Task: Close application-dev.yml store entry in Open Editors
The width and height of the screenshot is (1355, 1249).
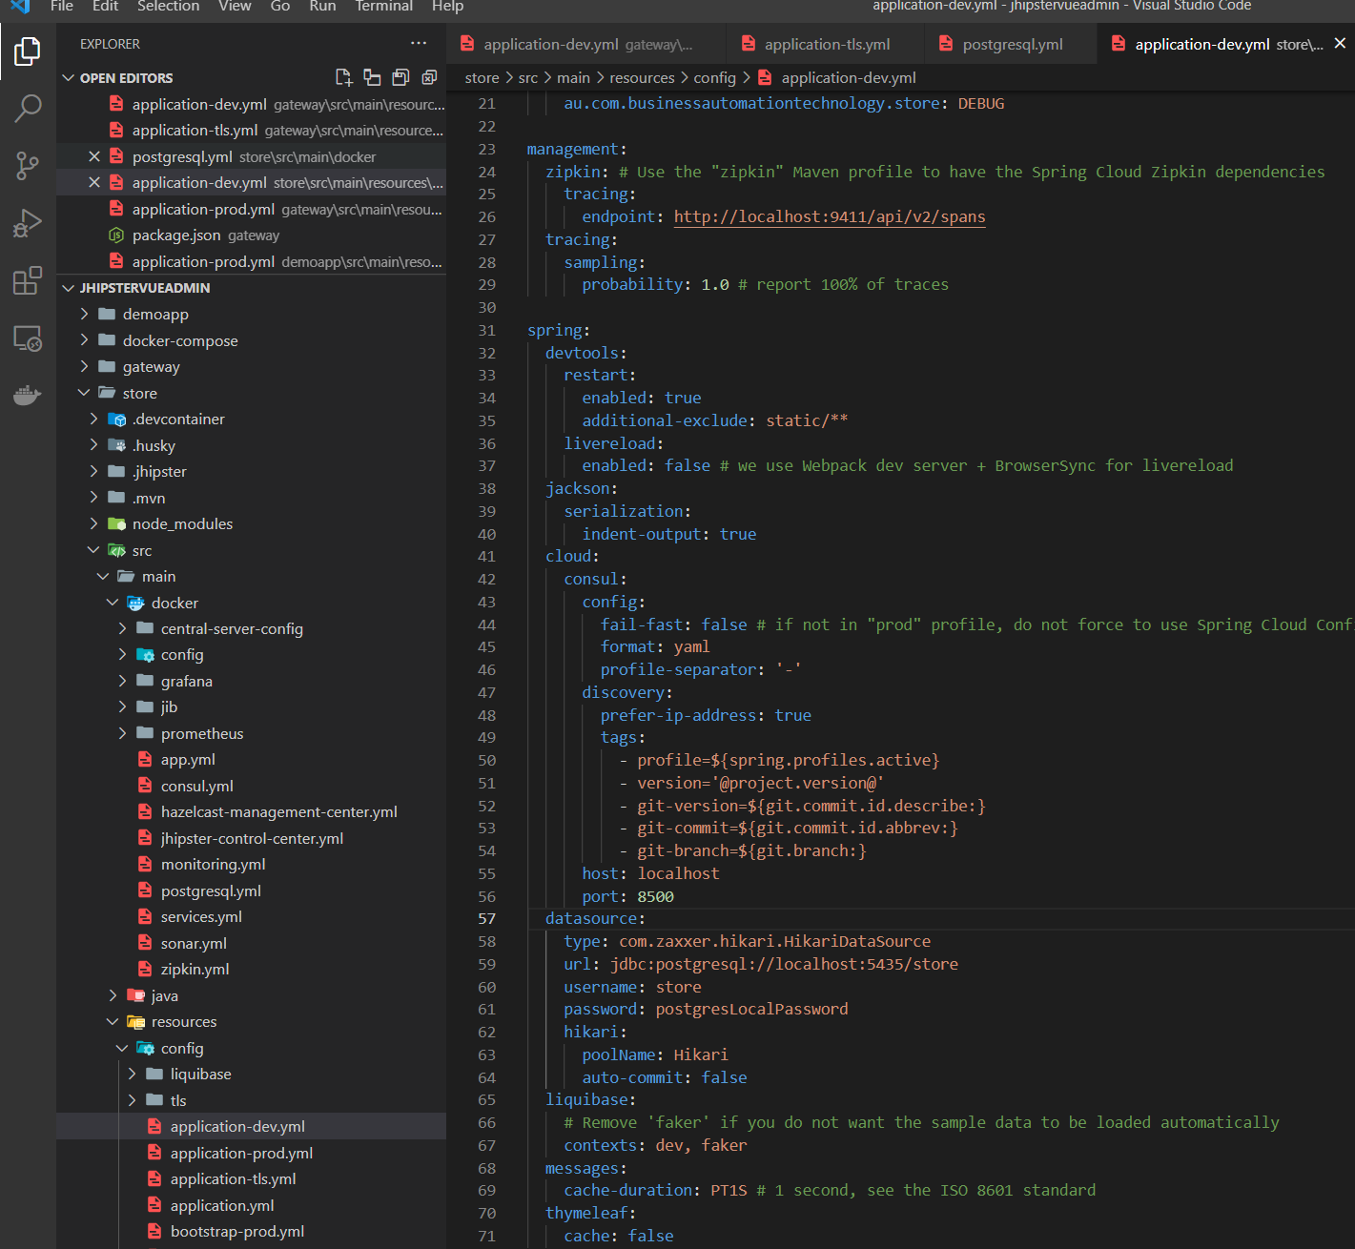Action: [x=94, y=182]
